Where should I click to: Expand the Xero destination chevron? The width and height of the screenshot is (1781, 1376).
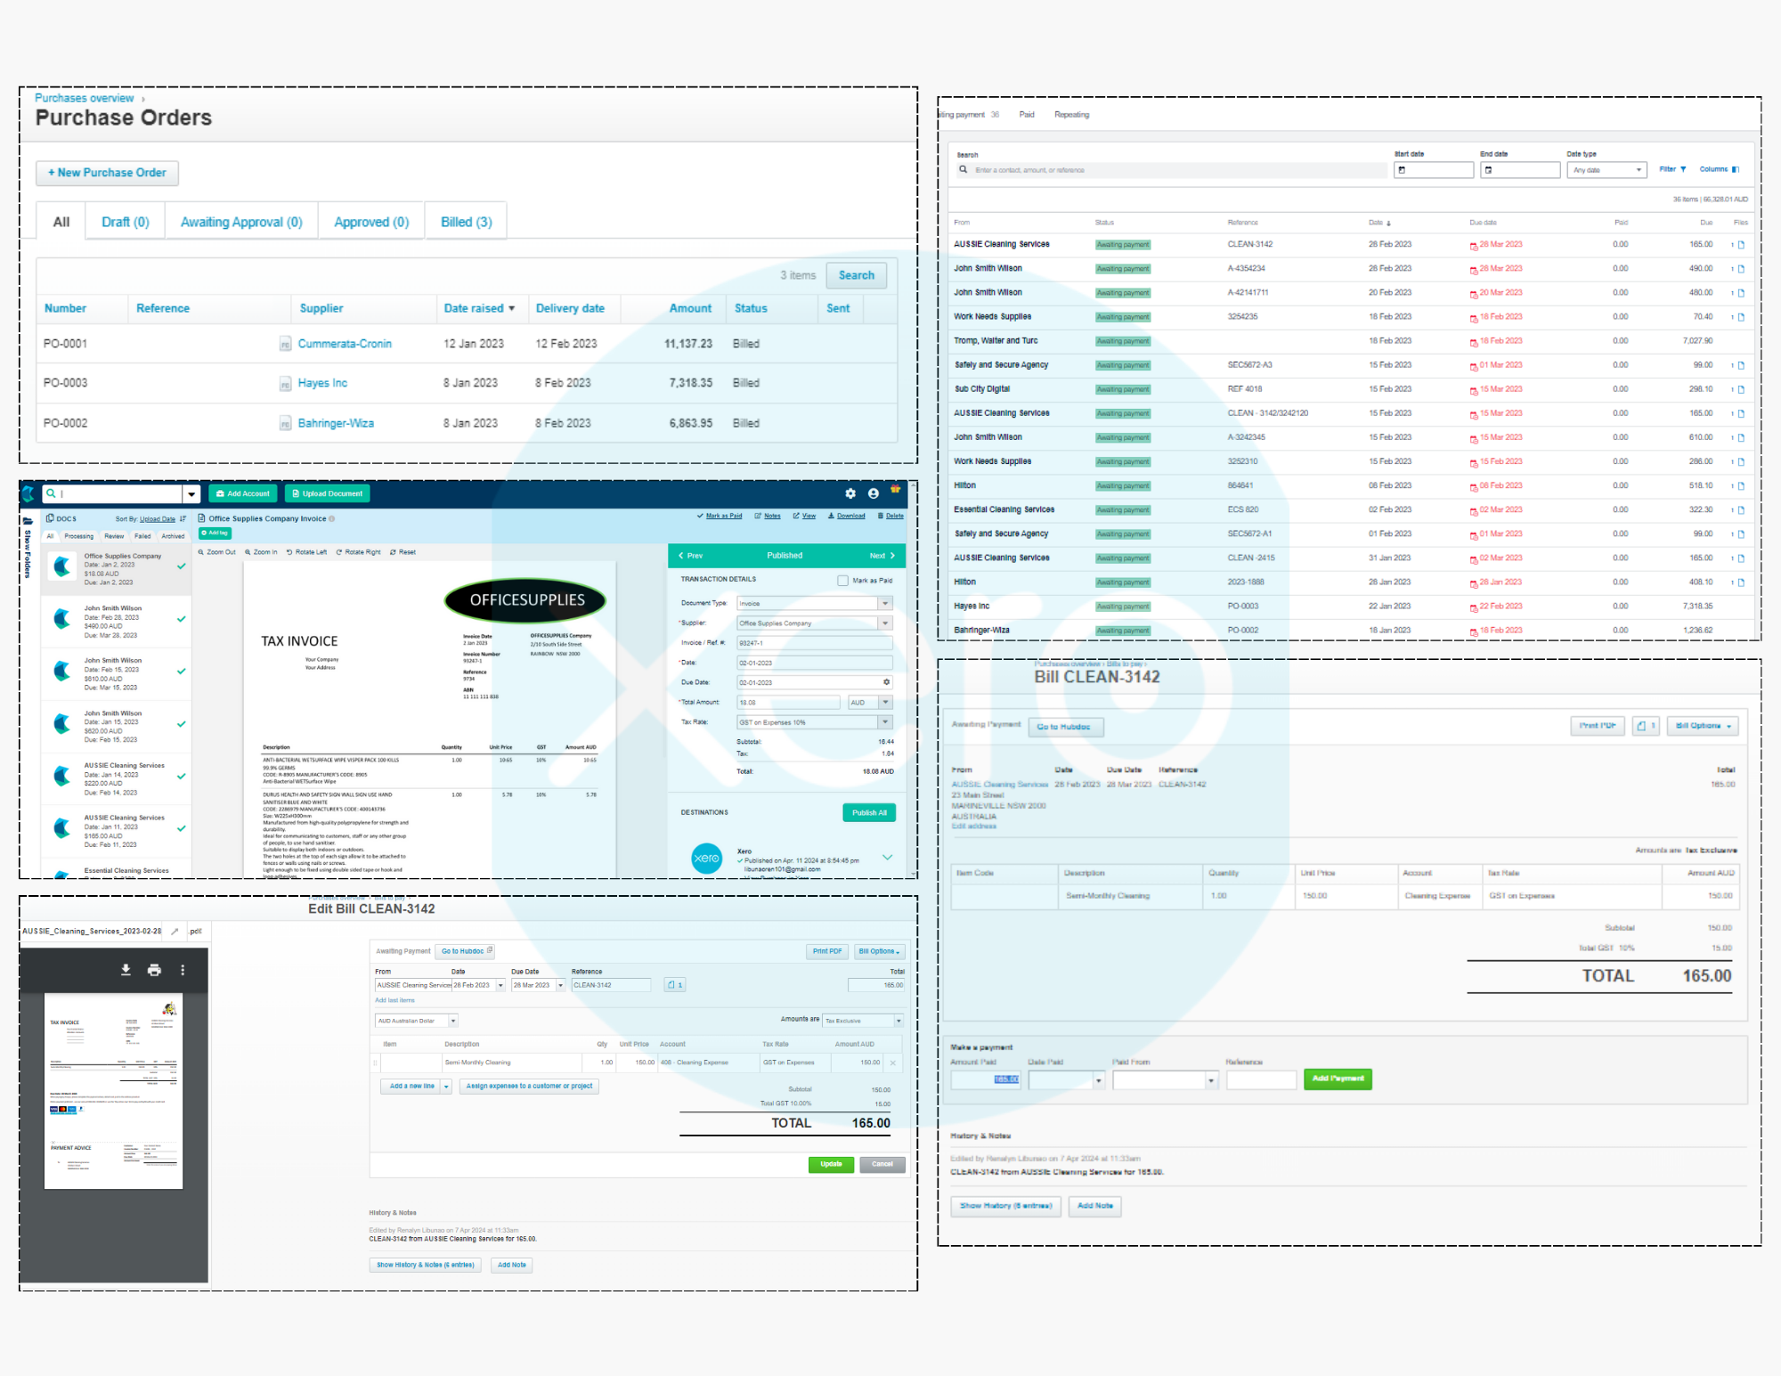(887, 857)
